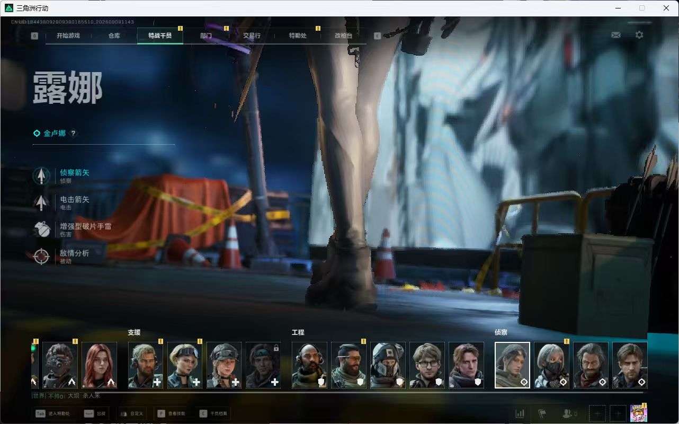The height and width of the screenshot is (424, 679).
Task: Open the bar chart statistics icon
Action: click(520, 413)
